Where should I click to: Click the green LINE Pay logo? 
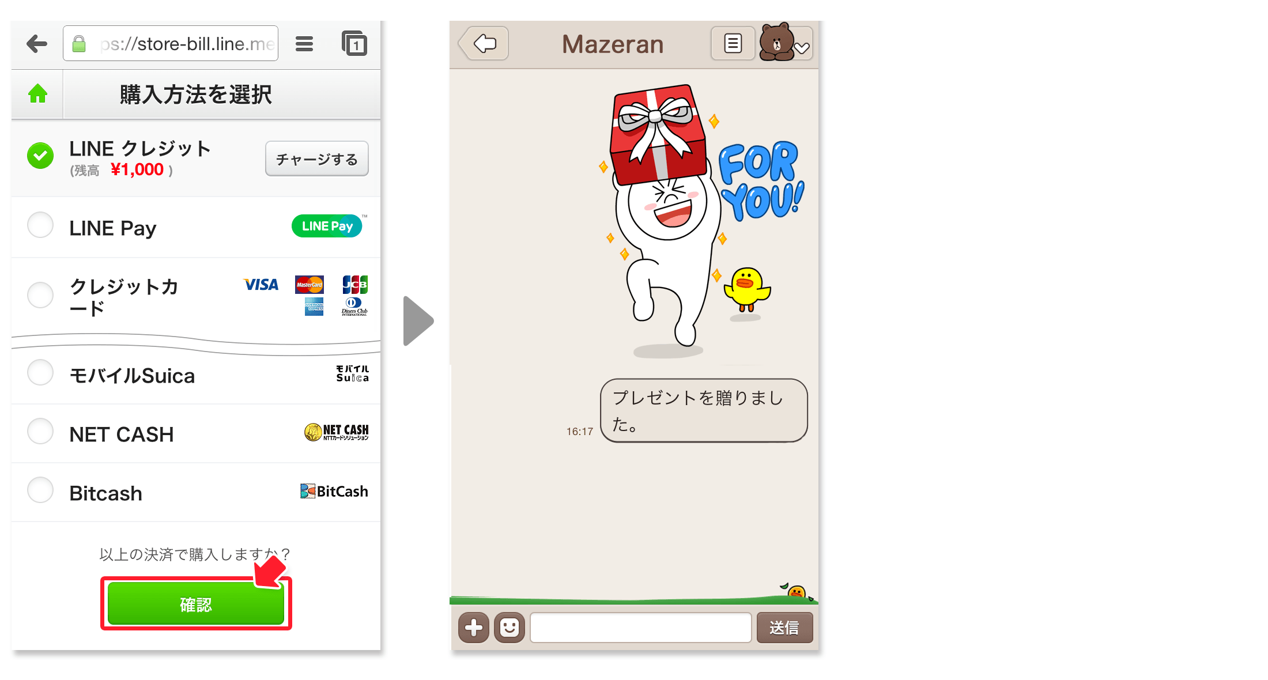point(327,226)
